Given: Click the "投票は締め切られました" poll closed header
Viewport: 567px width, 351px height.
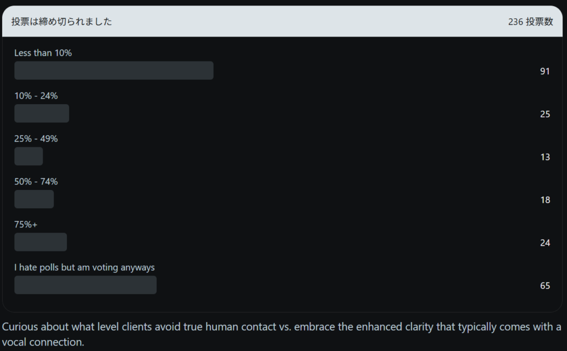Looking at the screenshot, I should (61, 22).
